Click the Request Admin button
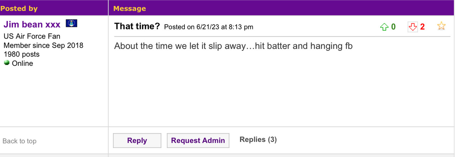Image resolution: width=455 pixels, height=157 pixels. (198, 140)
